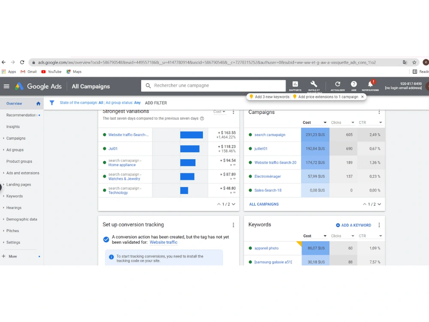Open the YouTube bookmark
The height and width of the screenshot is (322, 429).
click(x=51, y=71)
